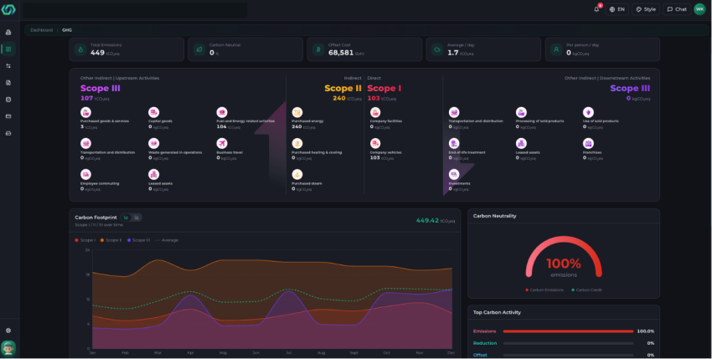Screen dimensions: 712x359
Task: Select the Franchises icon
Action: [589, 143]
